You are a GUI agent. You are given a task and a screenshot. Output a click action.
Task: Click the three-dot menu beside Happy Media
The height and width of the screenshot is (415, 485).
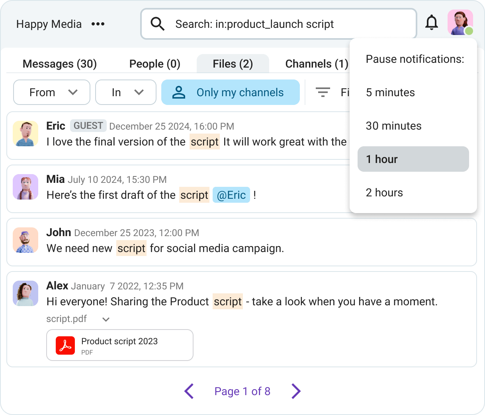pyautogui.click(x=98, y=24)
